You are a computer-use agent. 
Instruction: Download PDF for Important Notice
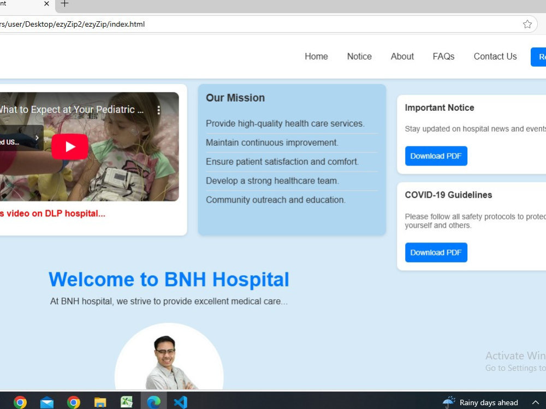[436, 156]
